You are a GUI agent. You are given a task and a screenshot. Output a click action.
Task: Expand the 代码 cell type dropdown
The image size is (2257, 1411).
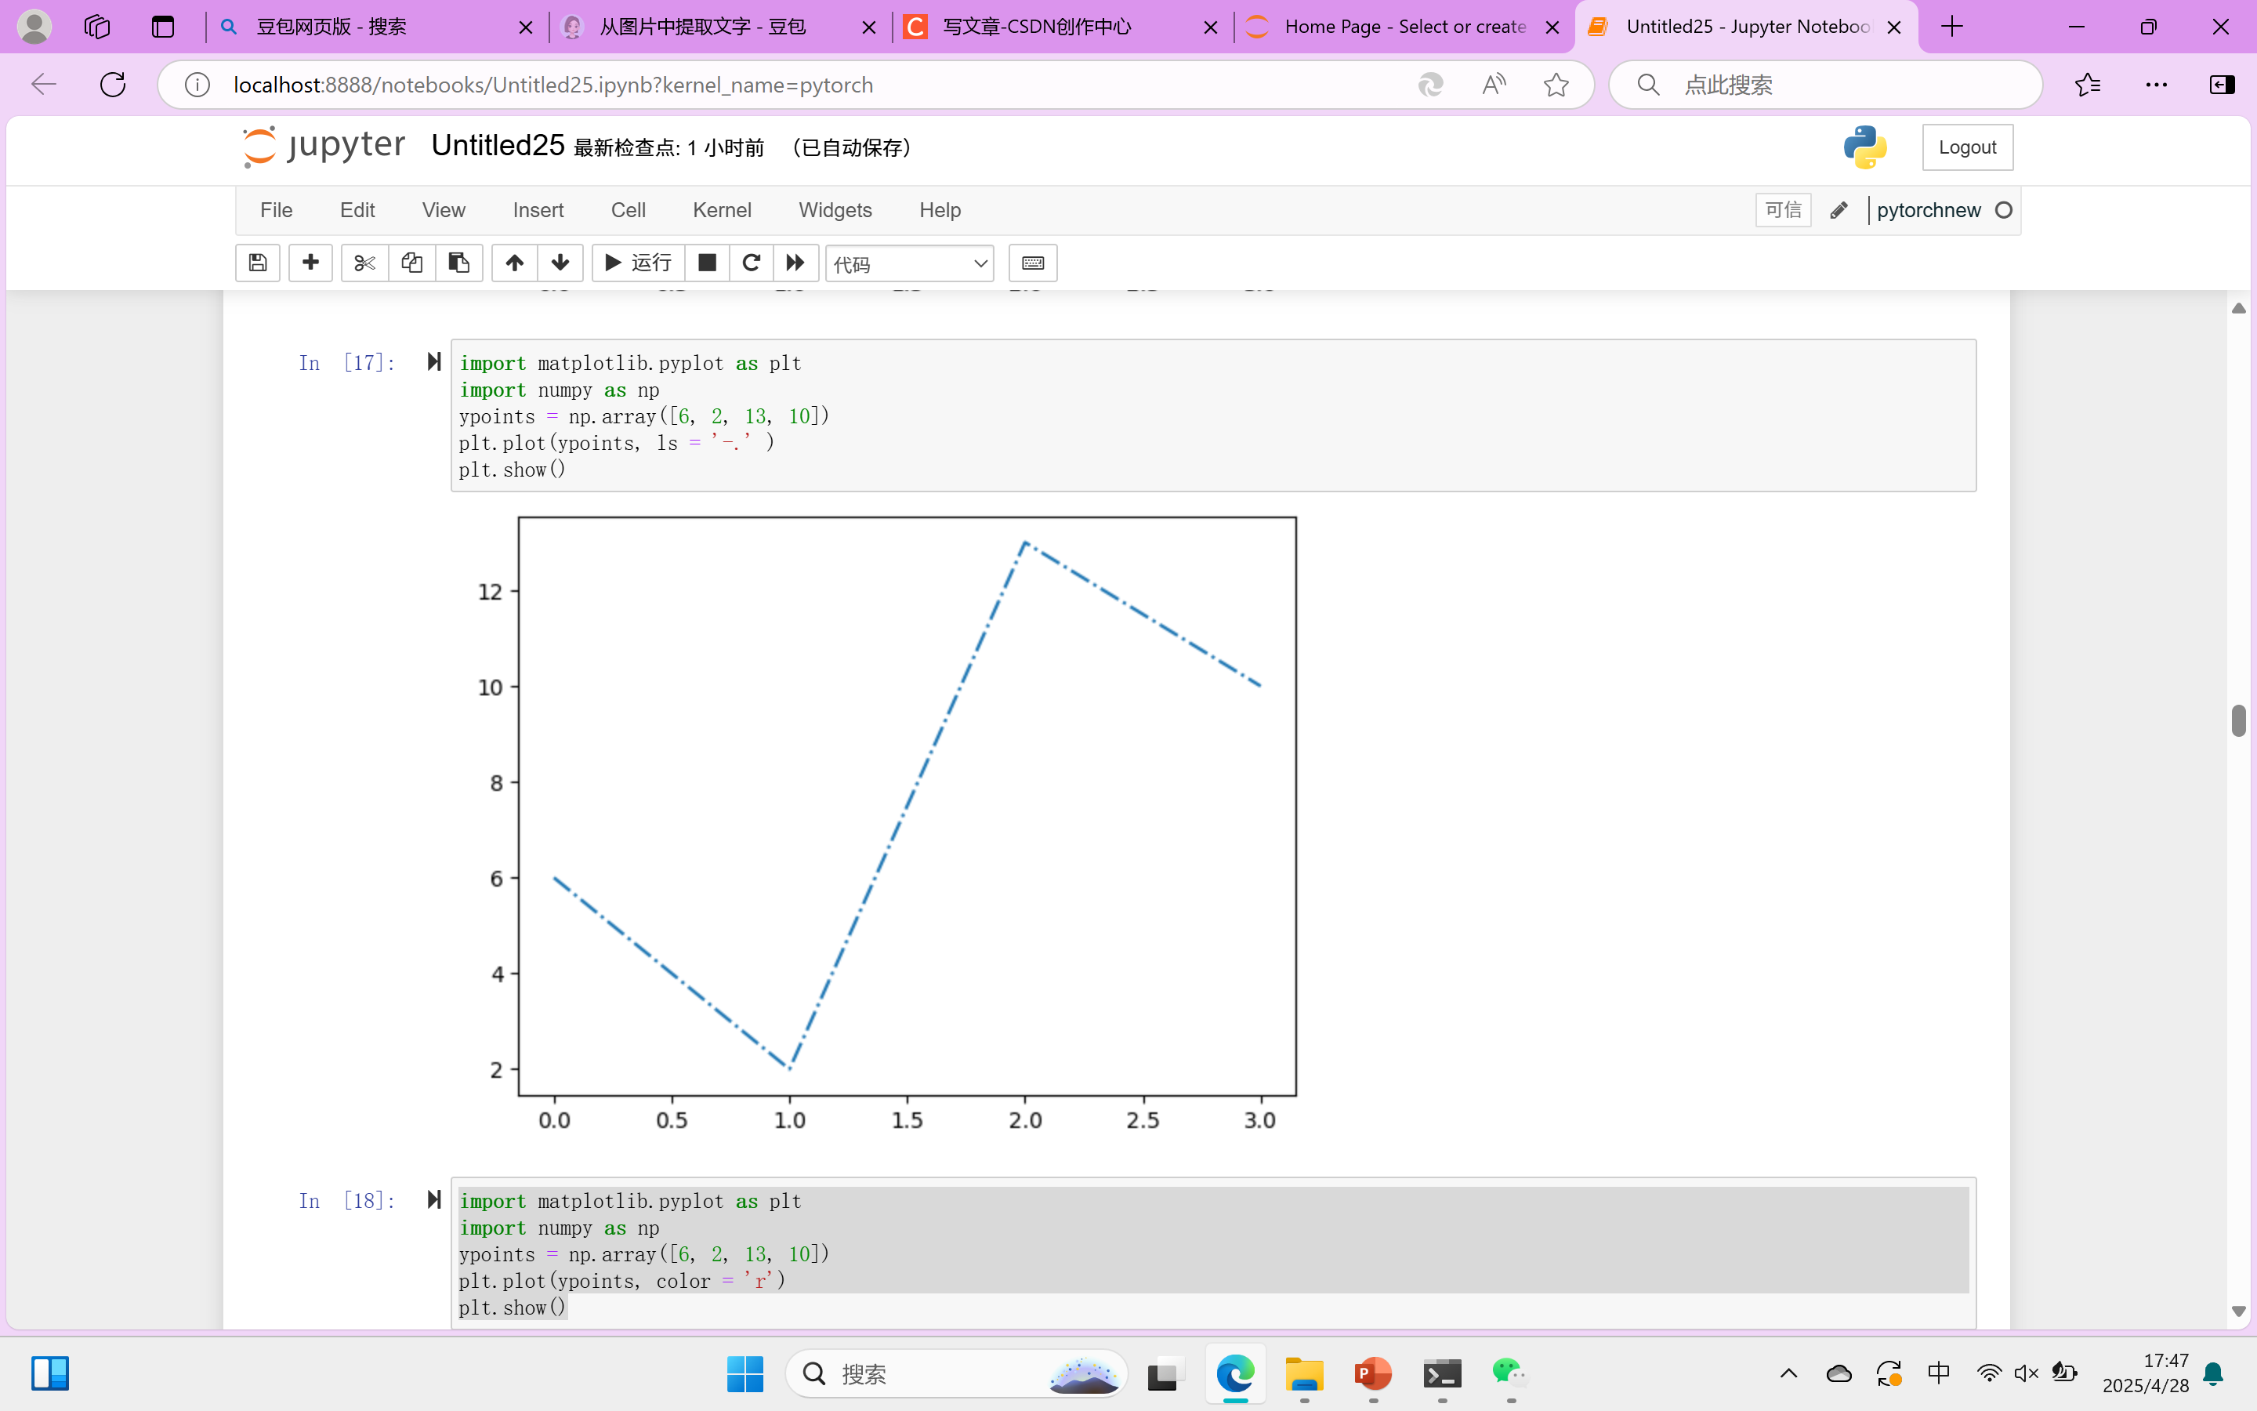point(909,264)
